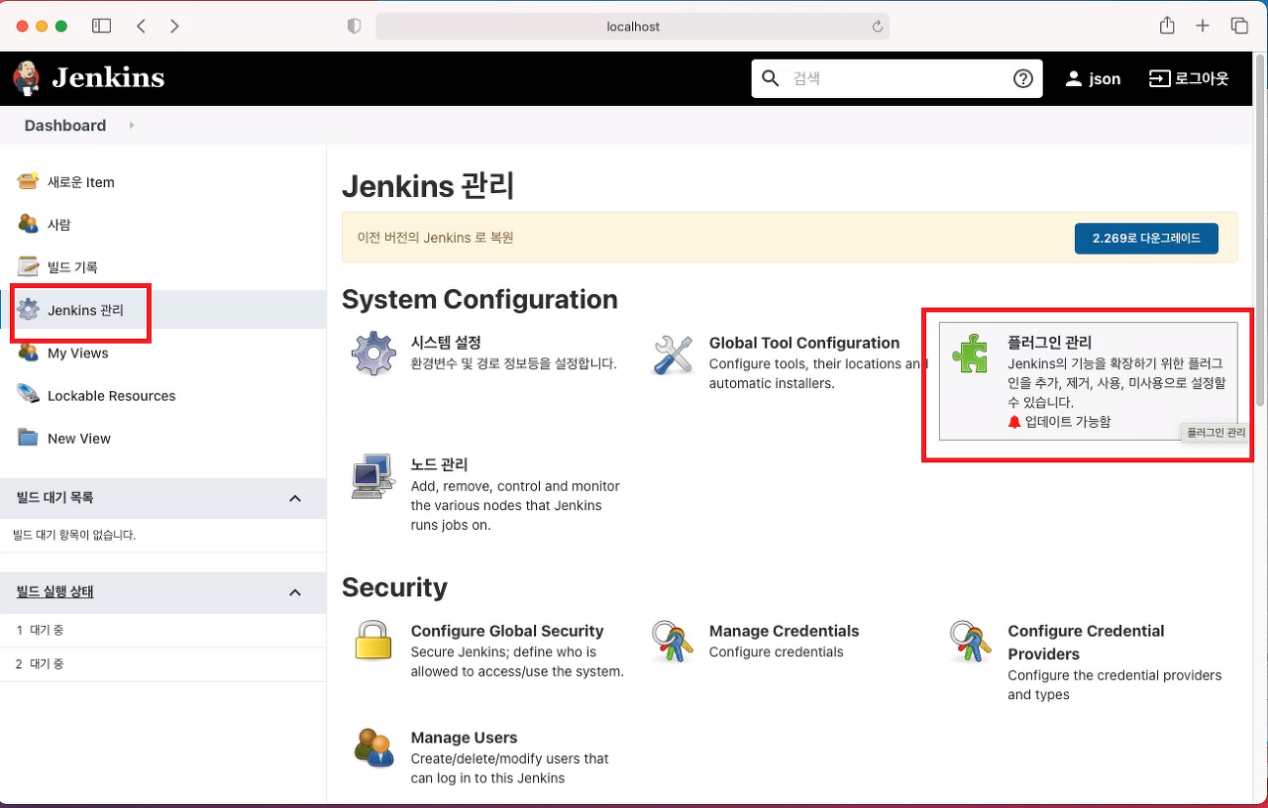Open Manage Credentials title link

[x=784, y=631]
